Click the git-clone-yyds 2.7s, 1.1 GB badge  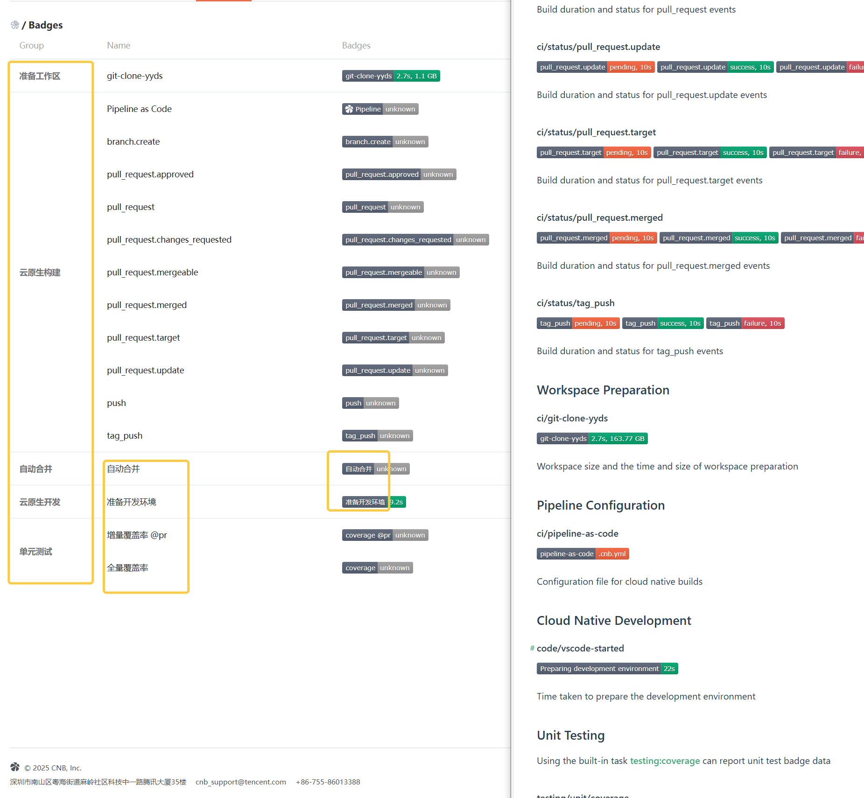[391, 76]
